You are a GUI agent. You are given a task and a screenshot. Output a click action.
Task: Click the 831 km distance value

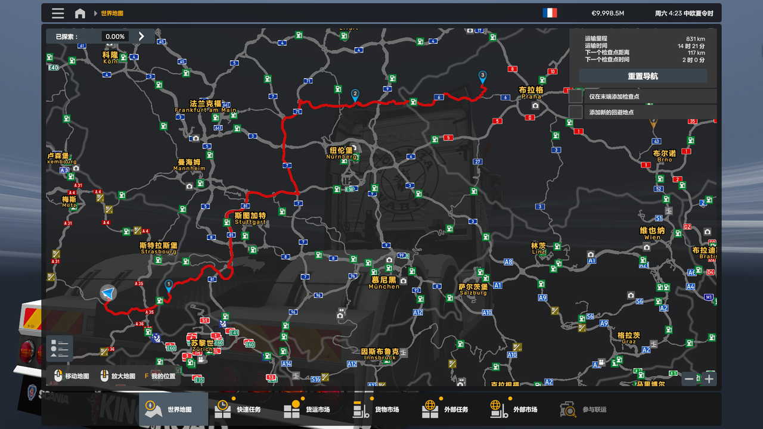695,39
